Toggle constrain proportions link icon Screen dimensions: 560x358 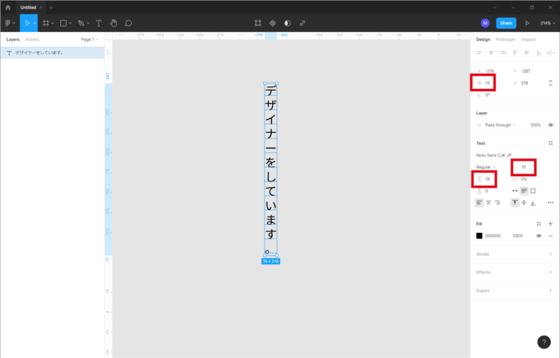[x=550, y=83]
